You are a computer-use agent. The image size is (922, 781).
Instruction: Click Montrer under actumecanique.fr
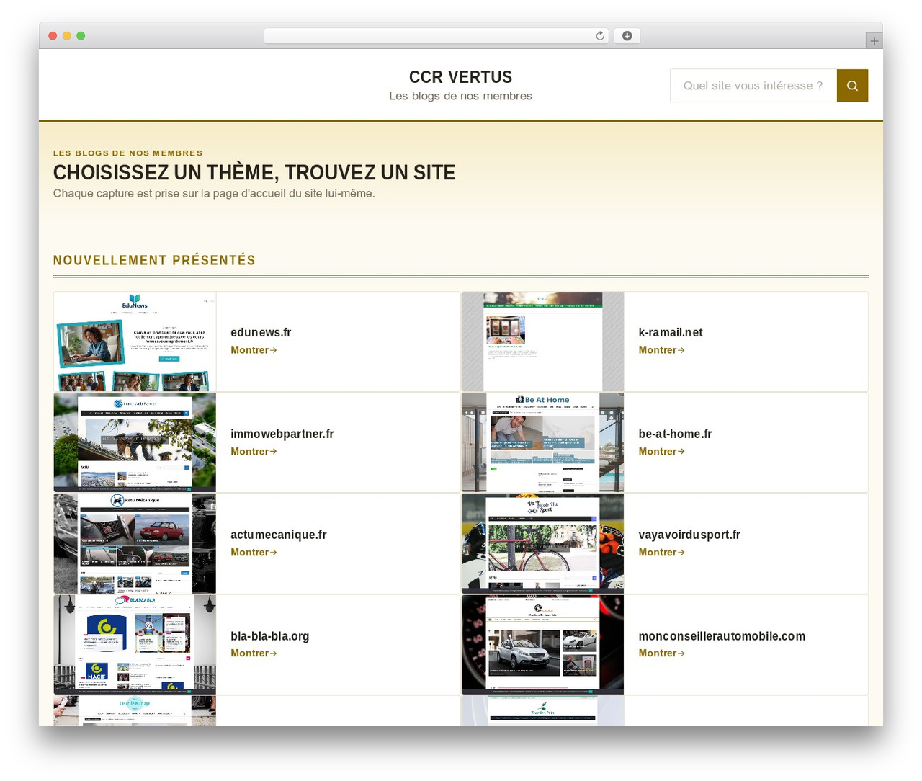254,553
